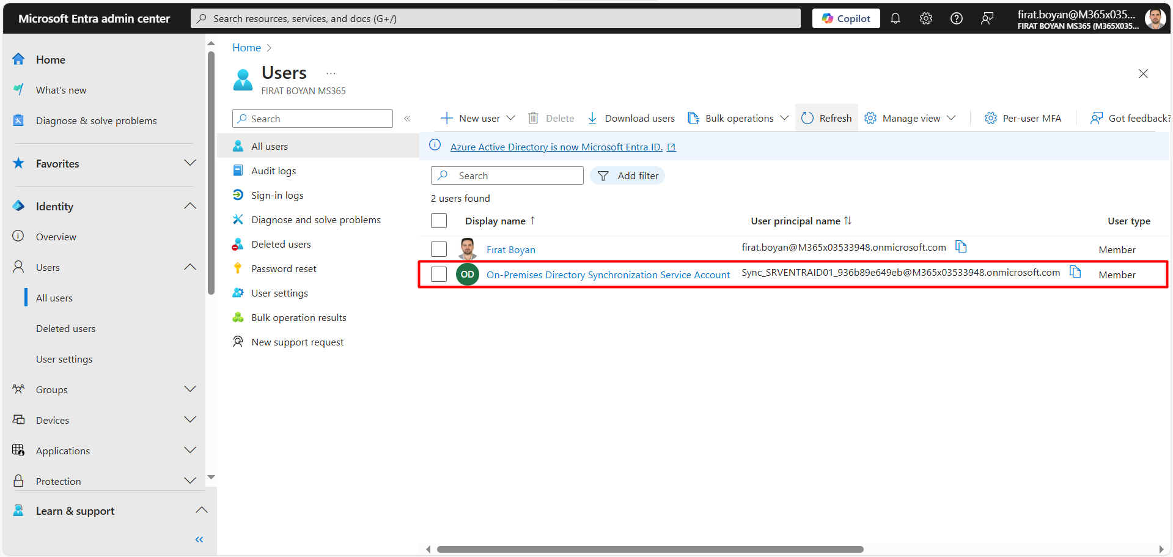This screenshot has height=557, width=1173.
Task: Click the Delete toolbar button
Action: click(x=551, y=118)
